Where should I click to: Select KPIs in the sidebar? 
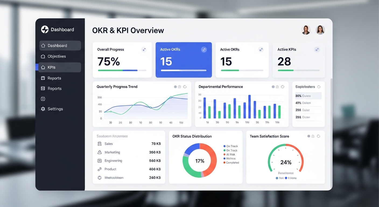[59, 67]
